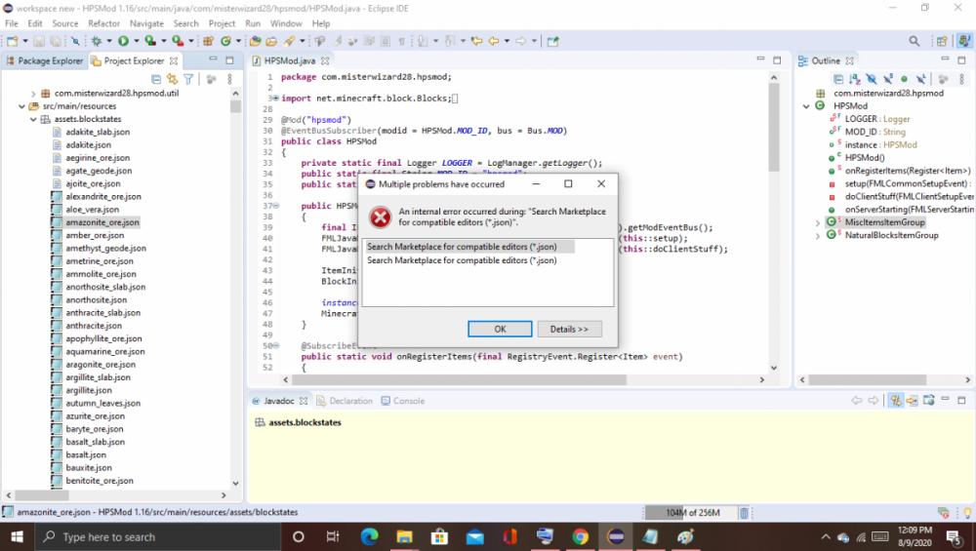Toggle Hide Static Members in Outline
976x551 pixels.
click(887, 79)
